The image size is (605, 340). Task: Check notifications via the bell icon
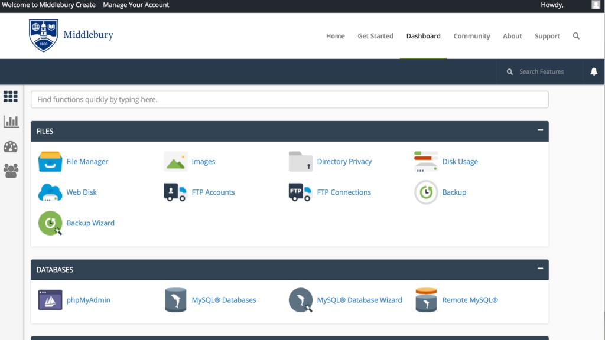[594, 71]
